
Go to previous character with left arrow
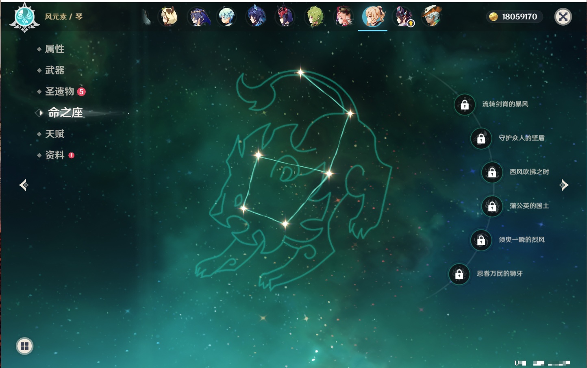(x=24, y=185)
